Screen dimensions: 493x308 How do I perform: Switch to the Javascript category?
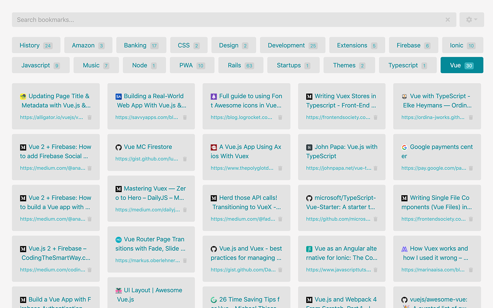coord(41,65)
